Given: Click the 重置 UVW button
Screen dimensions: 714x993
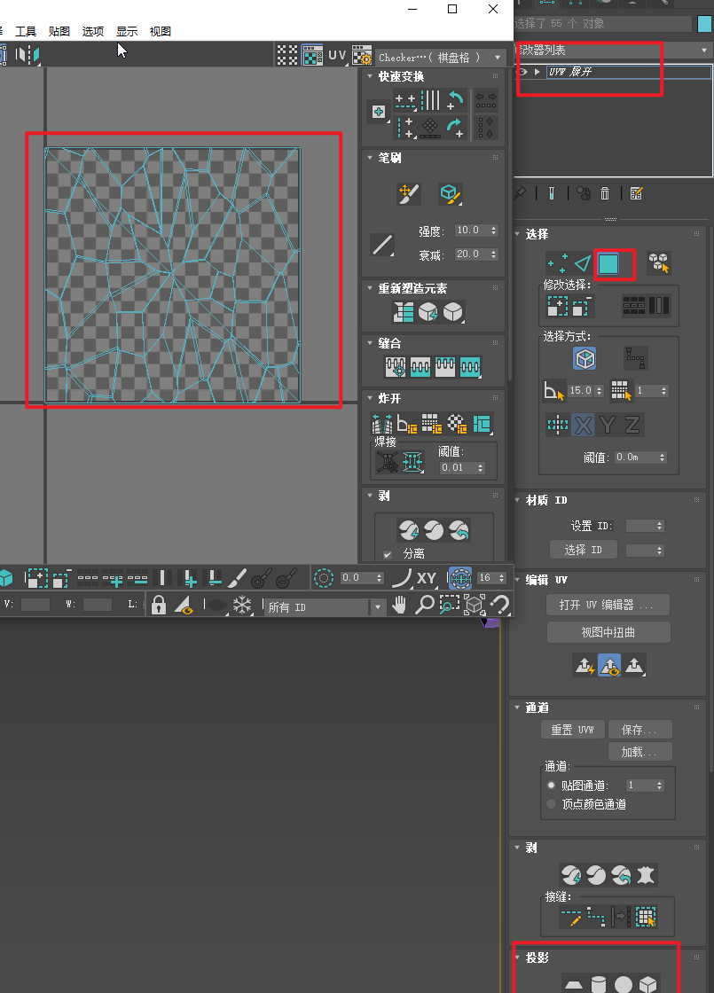Looking at the screenshot, I should point(573,730).
